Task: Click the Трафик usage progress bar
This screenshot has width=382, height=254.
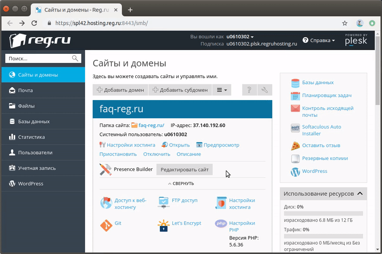Action: [x=323, y=236]
